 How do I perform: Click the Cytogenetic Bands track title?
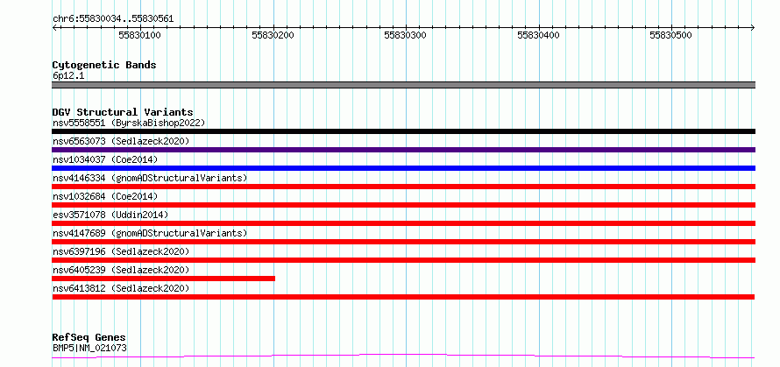tap(104, 65)
